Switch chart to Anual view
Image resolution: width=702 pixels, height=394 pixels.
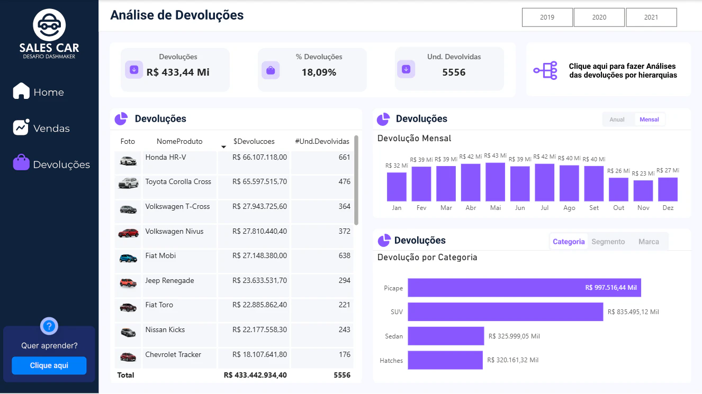617,120
